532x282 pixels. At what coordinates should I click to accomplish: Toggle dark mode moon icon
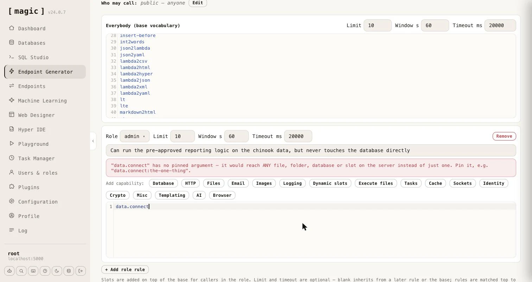(x=57, y=271)
